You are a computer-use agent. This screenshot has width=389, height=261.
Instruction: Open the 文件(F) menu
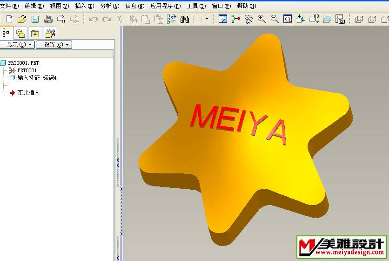[9, 6]
